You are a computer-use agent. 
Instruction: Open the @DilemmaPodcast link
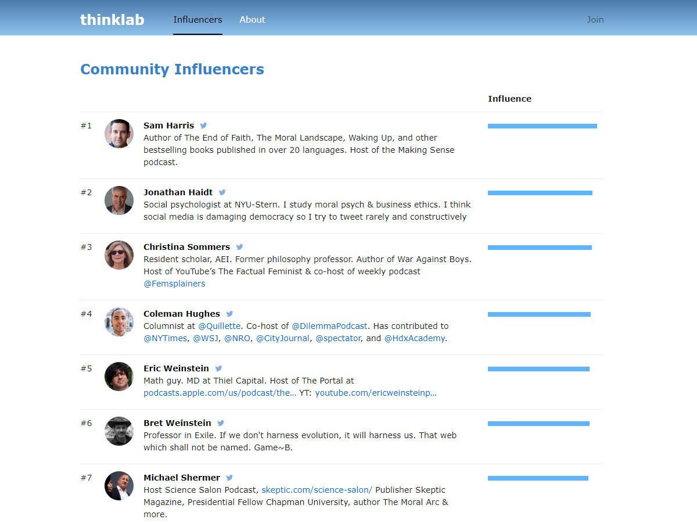(x=330, y=326)
